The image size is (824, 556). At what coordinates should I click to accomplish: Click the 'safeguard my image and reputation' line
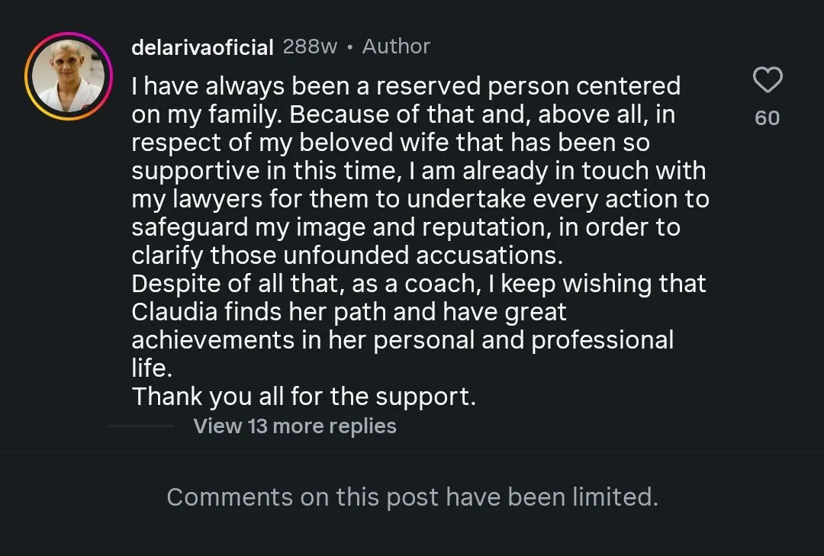tap(346, 227)
